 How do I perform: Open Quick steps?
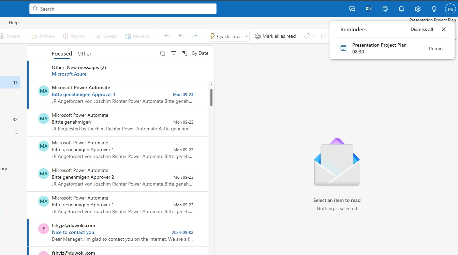point(226,36)
